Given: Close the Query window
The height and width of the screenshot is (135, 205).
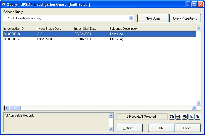Looking at the screenshot, I should click(x=201, y=4).
